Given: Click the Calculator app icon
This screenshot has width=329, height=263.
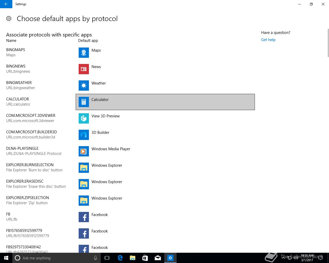Looking at the screenshot, I should (84, 102).
